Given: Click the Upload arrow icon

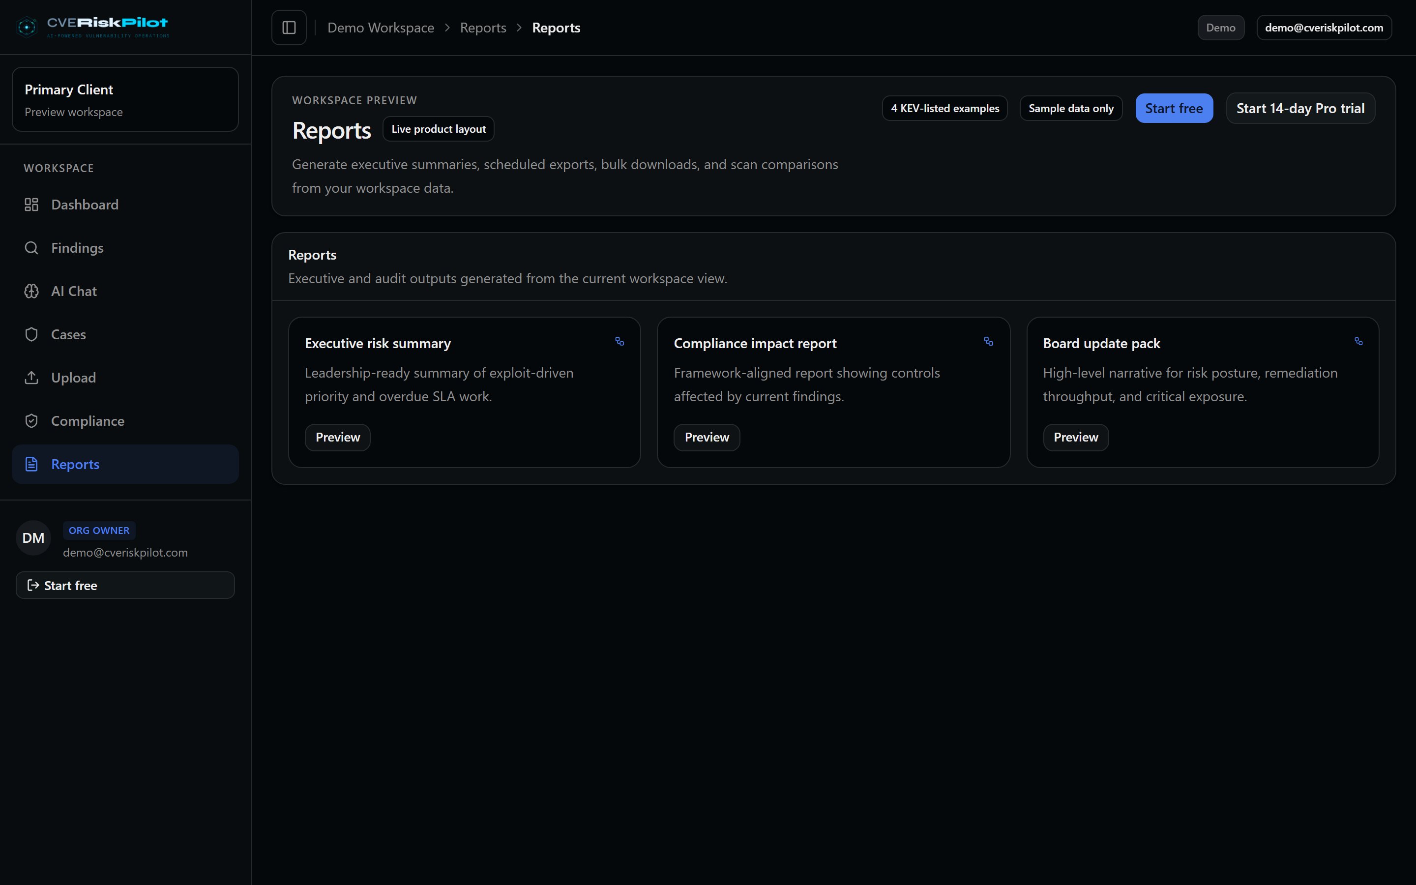Looking at the screenshot, I should click(31, 378).
